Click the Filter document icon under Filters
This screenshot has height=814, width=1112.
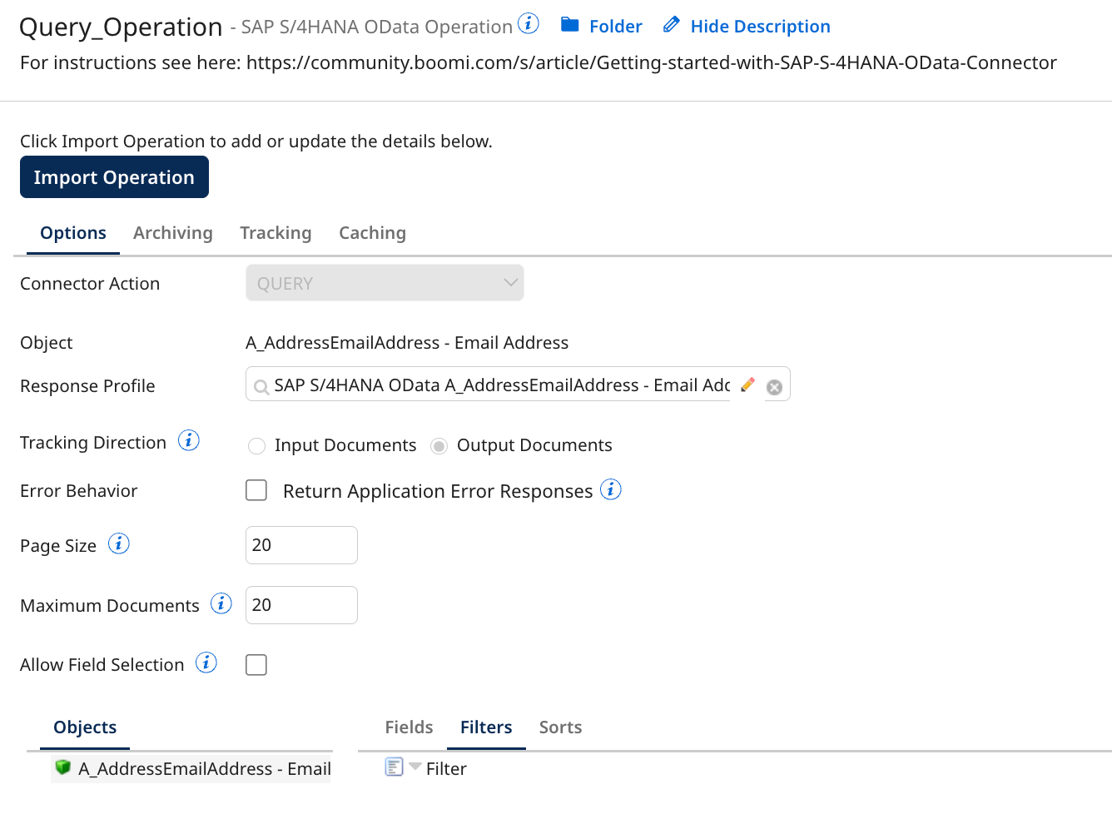pyautogui.click(x=394, y=767)
